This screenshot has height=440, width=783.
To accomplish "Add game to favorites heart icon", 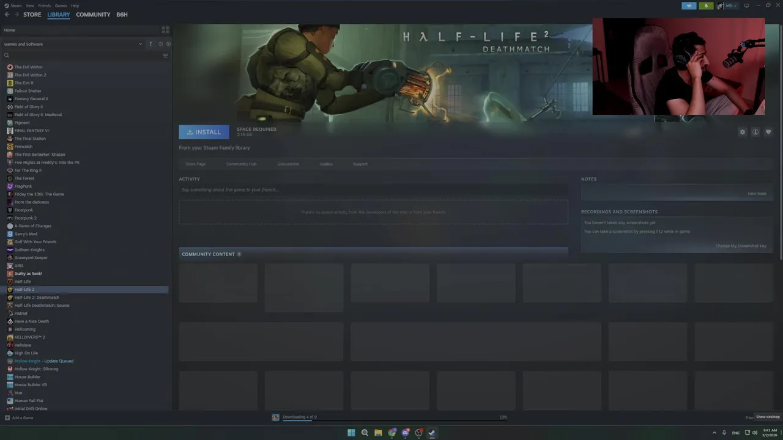I will tap(768, 132).
